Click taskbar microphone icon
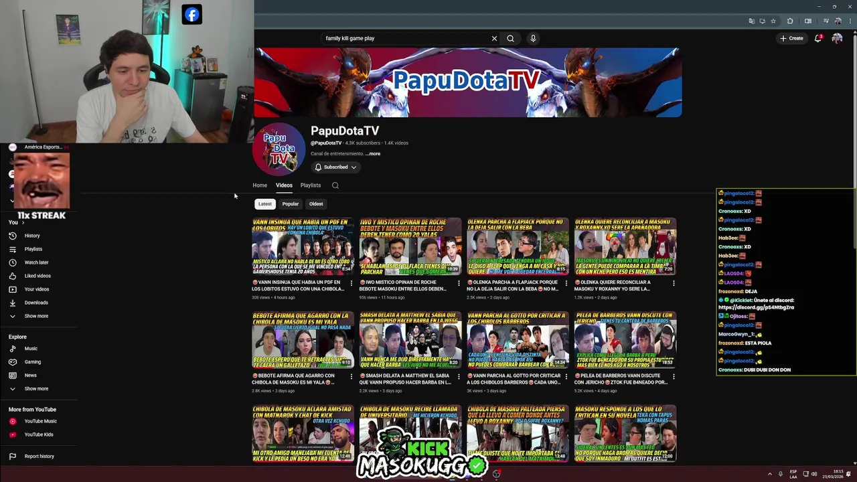This screenshot has width=857, height=482. [x=781, y=474]
